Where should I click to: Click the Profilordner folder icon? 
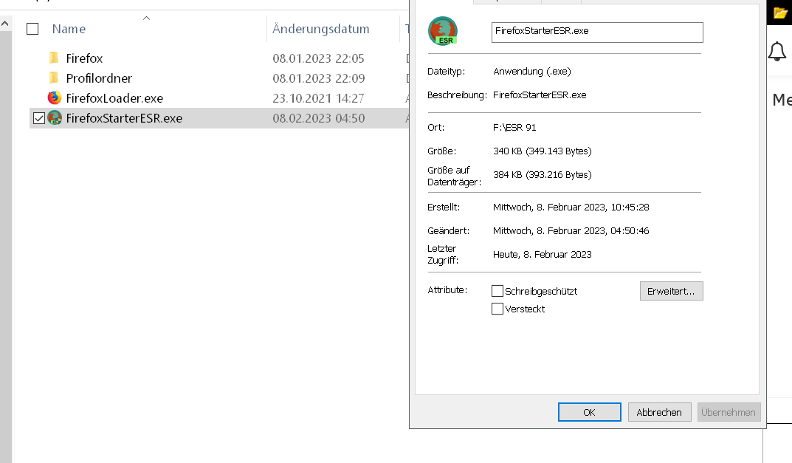click(x=54, y=78)
